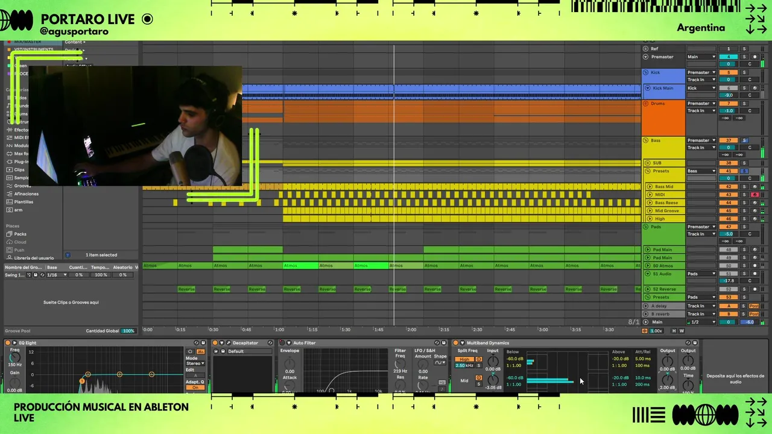The height and width of the screenshot is (434, 772).
Task: Open the Stereo mode dropdown in EQ Eight
Action: point(195,363)
